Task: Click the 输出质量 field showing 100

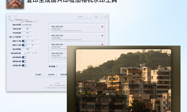Action: (x=27, y=49)
